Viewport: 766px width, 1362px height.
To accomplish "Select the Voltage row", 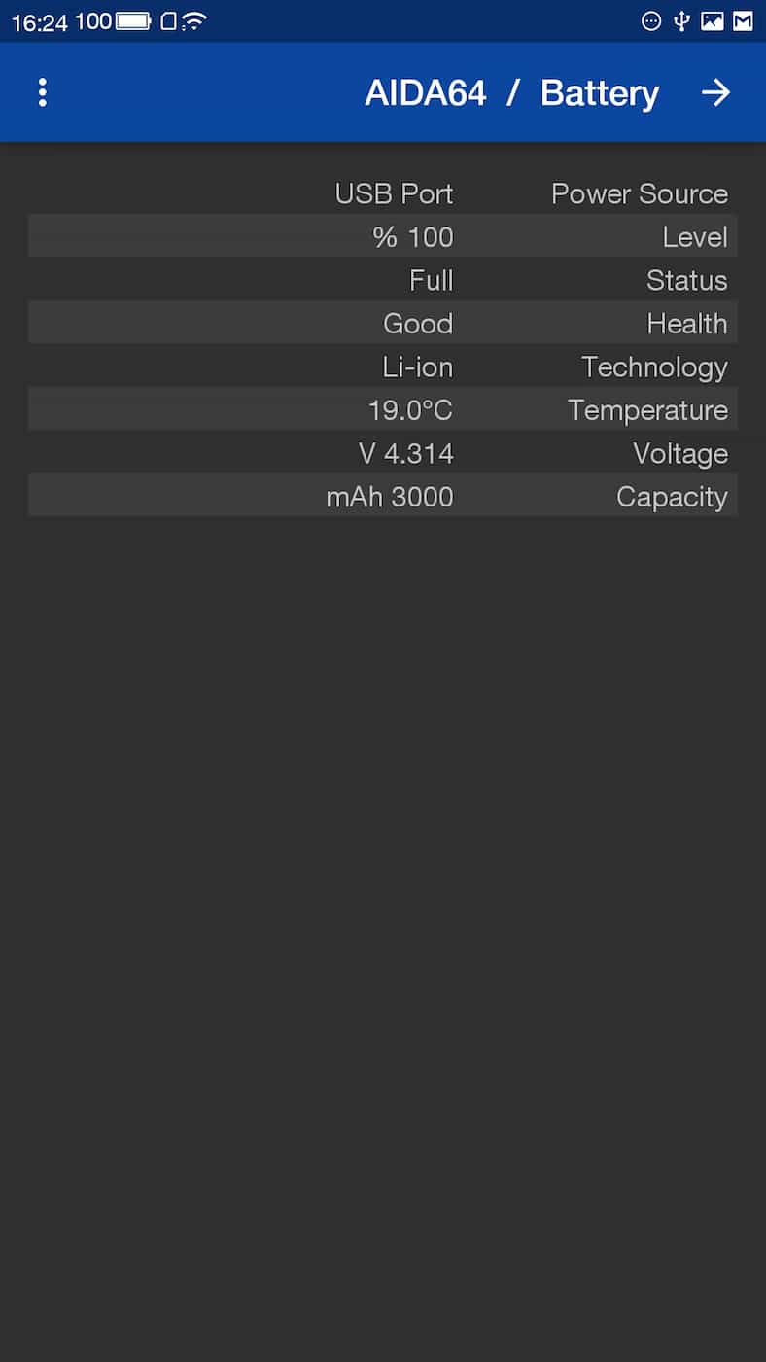I will (383, 453).
